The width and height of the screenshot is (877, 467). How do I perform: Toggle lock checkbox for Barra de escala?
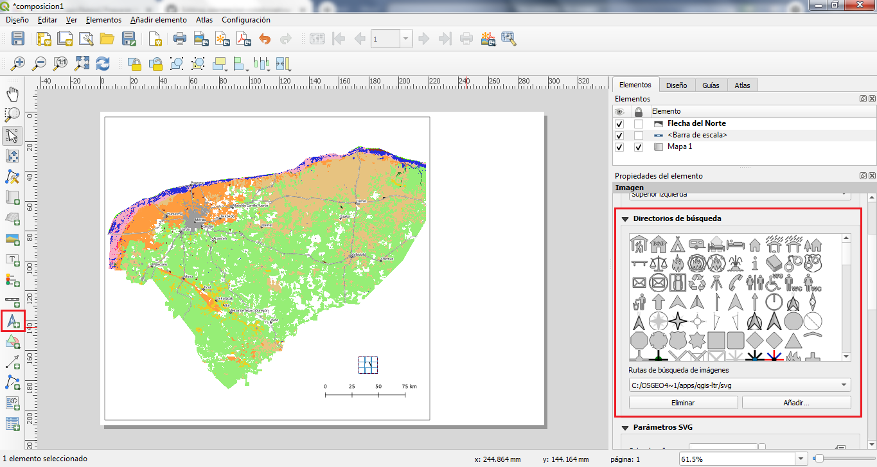638,136
